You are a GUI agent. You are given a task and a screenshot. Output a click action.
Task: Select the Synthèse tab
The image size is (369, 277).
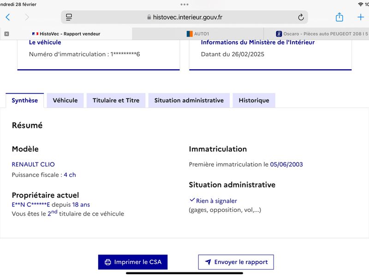pos(25,100)
